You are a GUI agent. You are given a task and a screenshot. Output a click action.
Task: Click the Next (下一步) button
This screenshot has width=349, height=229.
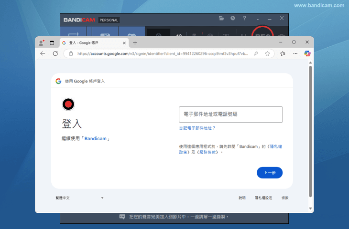tap(270, 173)
